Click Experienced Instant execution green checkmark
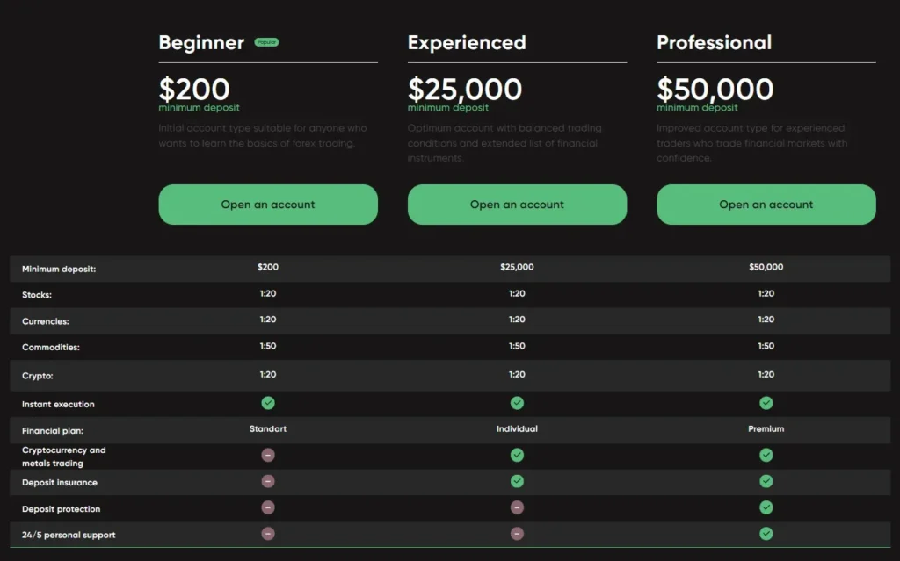Screen dimensions: 900x561 pyautogui.click(x=517, y=403)
